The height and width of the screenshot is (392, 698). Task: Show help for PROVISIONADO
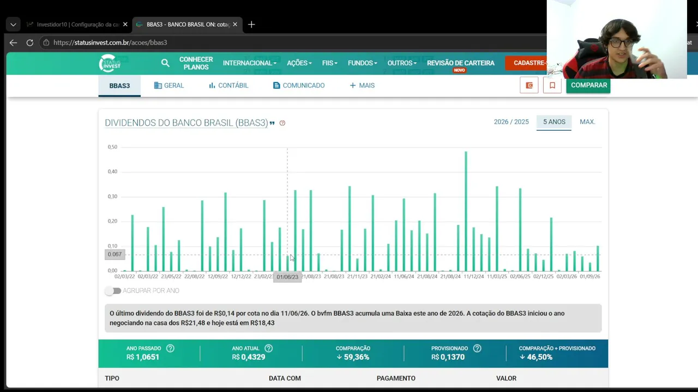[x=477, y=348]
